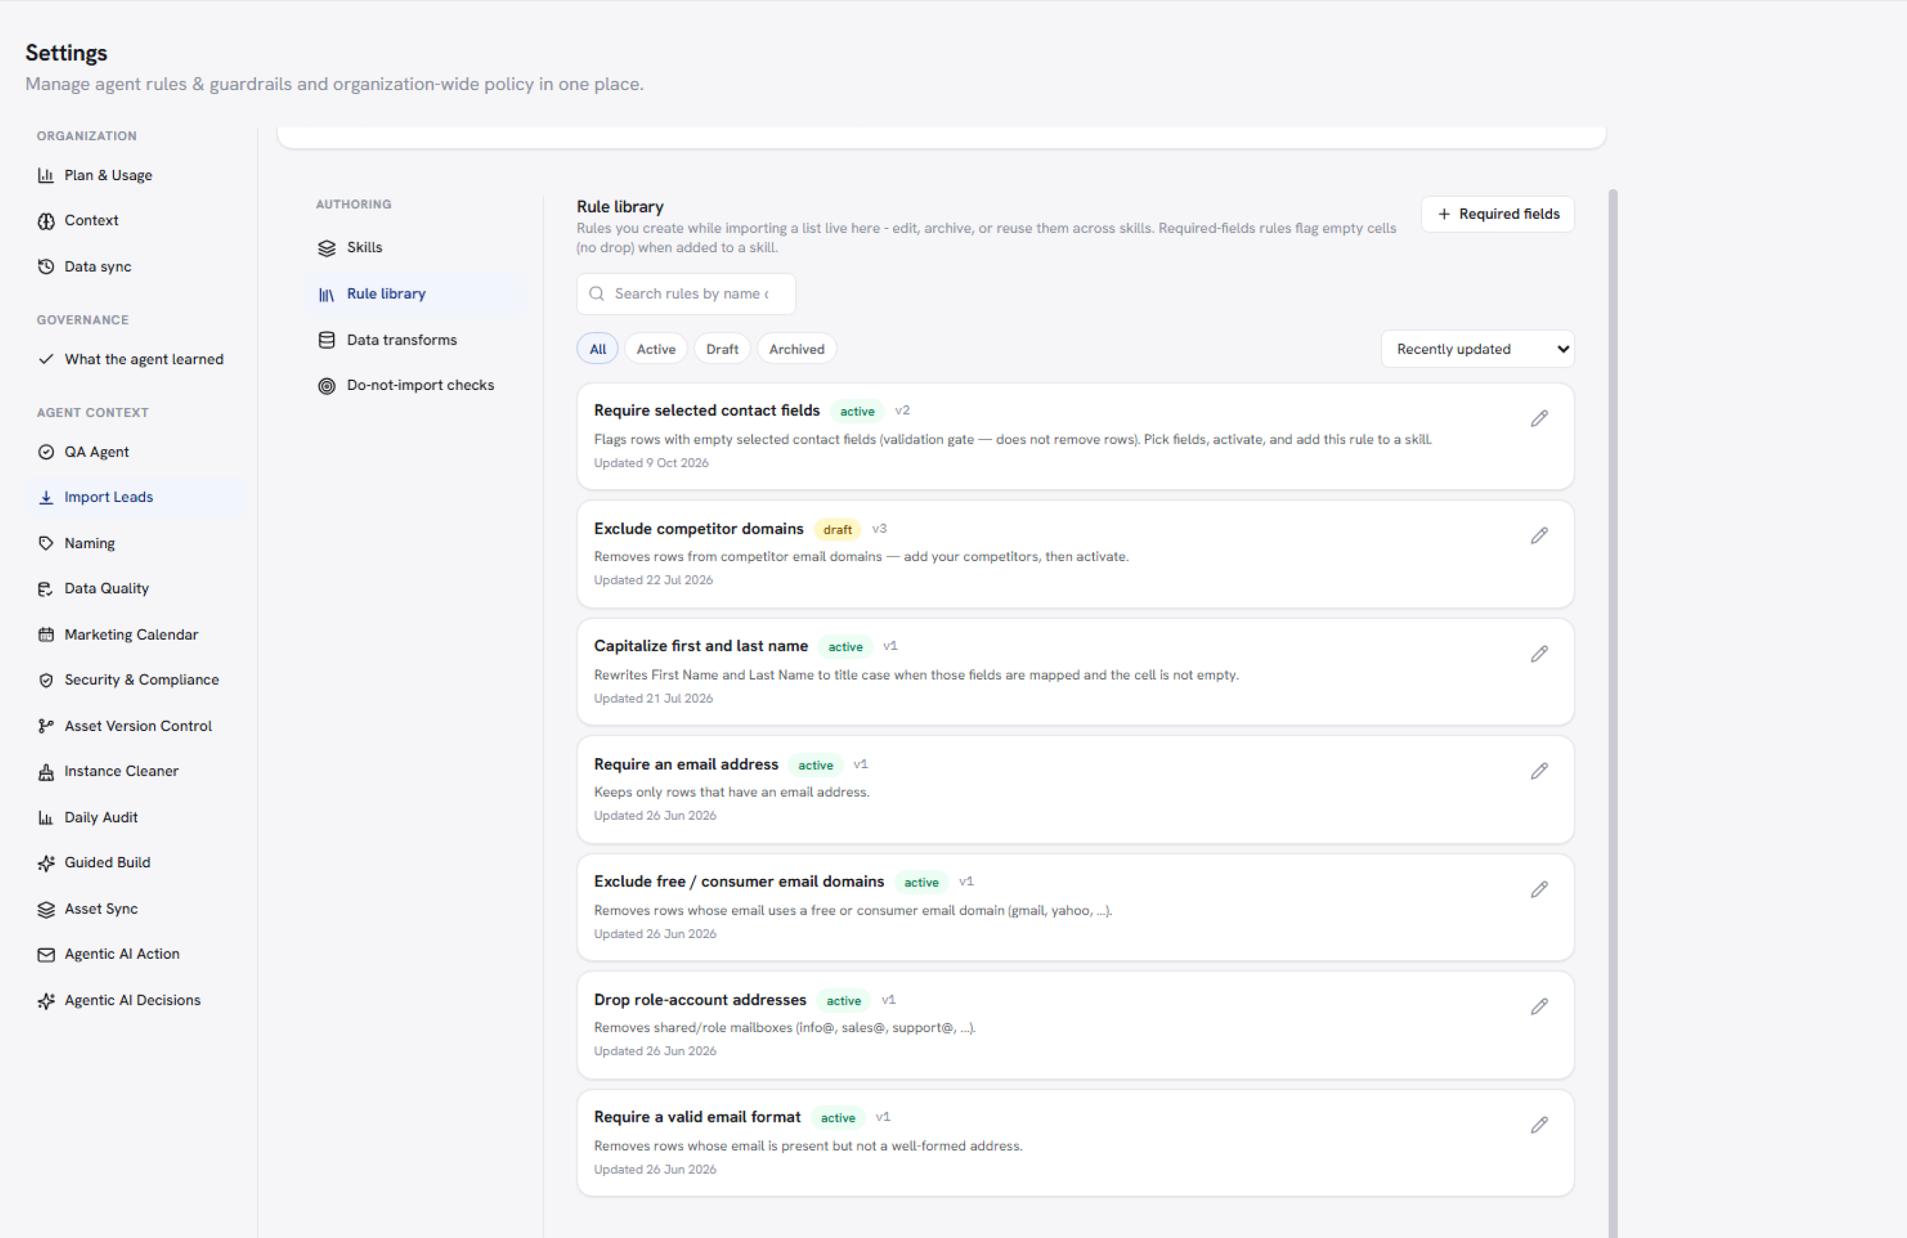
Task: Open Guided Build page
Action: [x=136, y=862]
